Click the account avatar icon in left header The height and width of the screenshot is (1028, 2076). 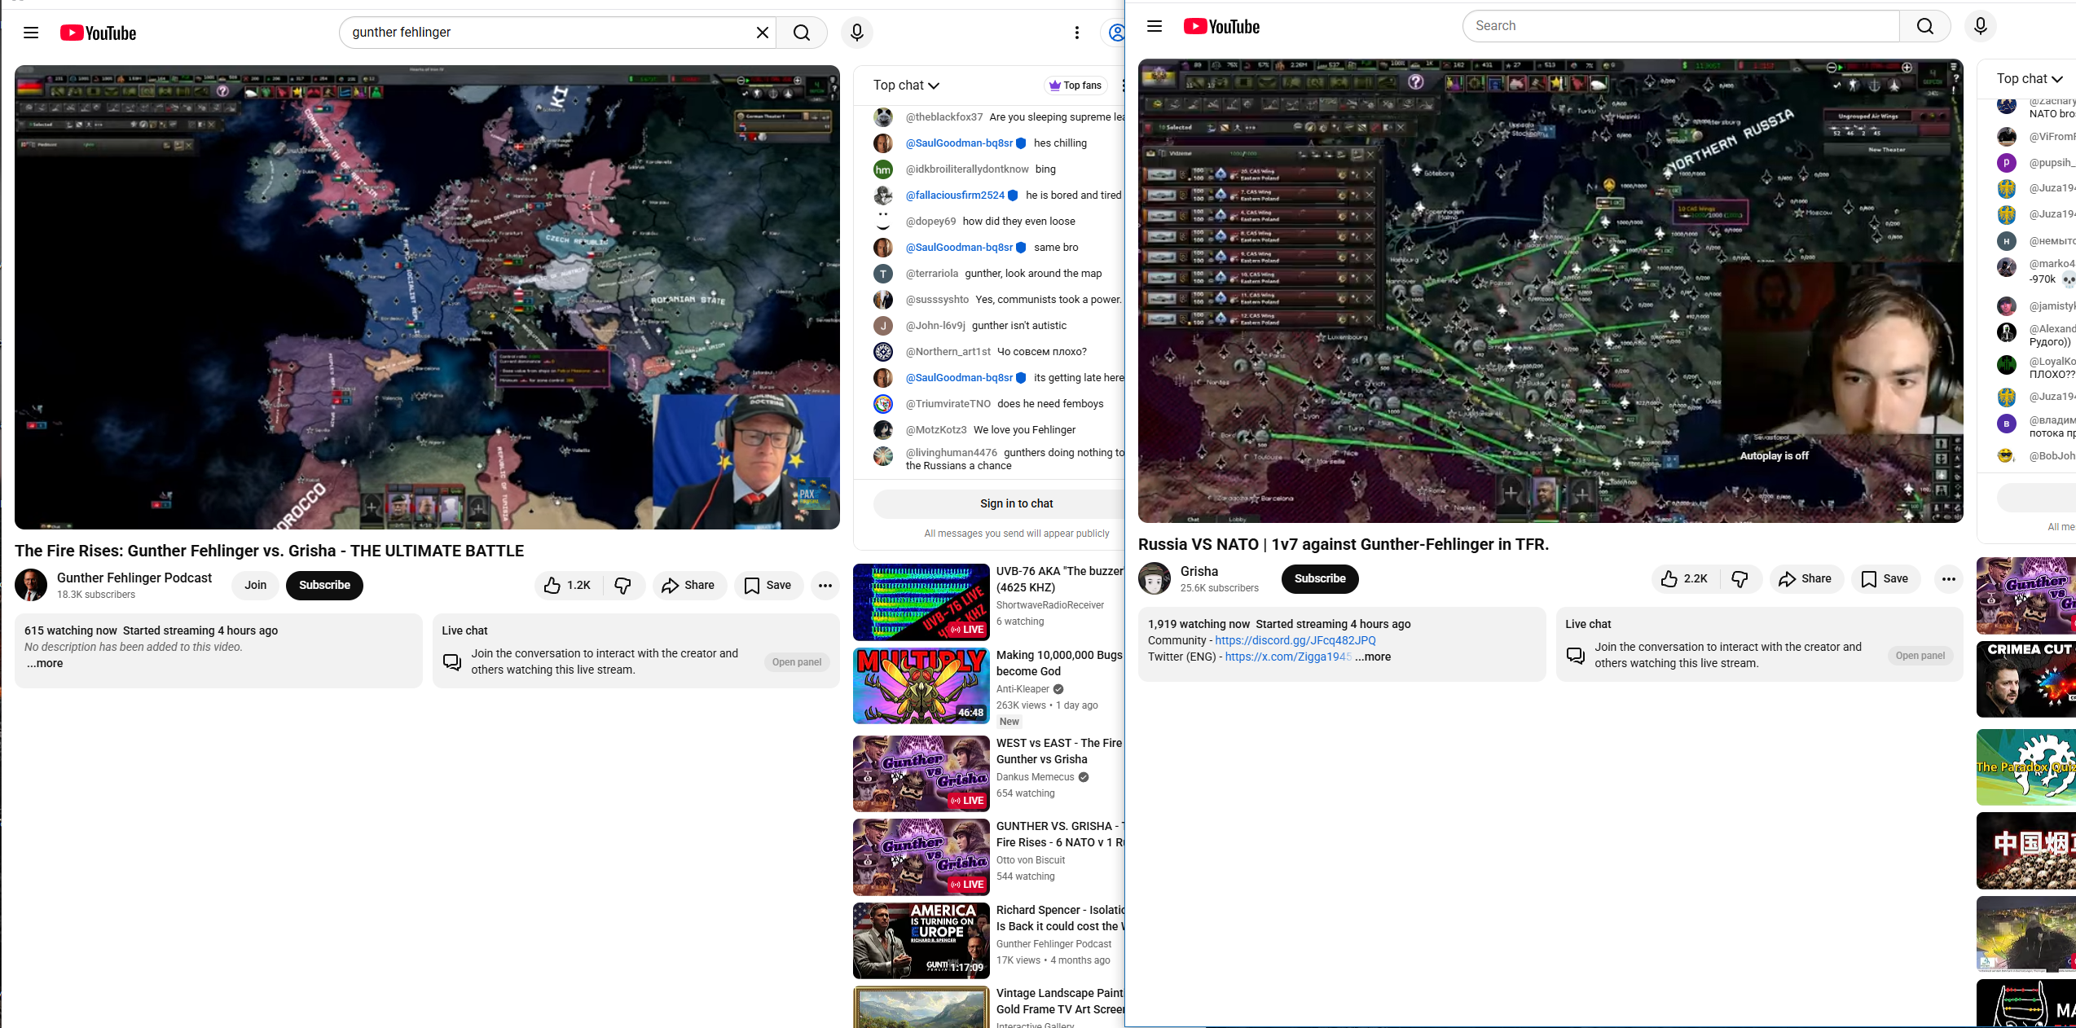[1115, 33]
